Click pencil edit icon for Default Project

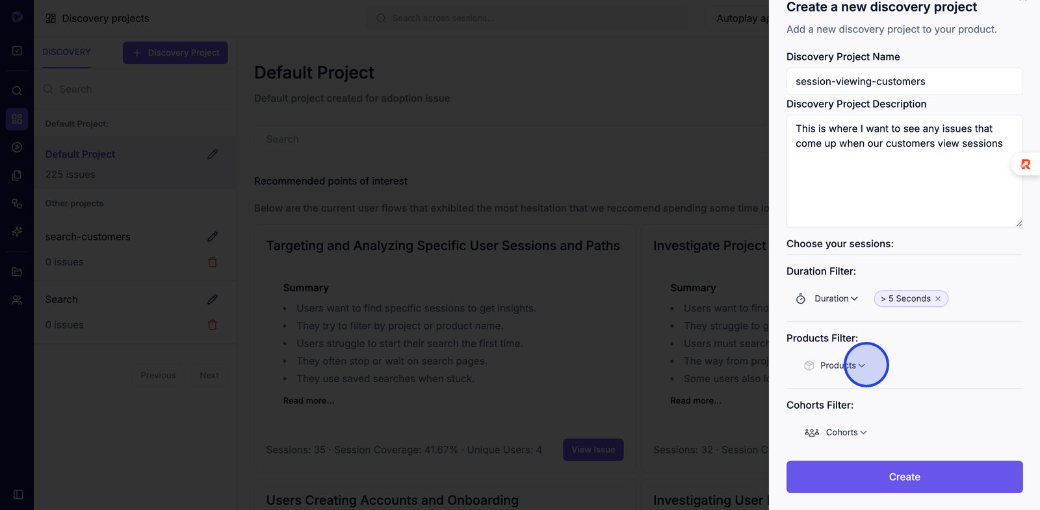coord(213,154)
